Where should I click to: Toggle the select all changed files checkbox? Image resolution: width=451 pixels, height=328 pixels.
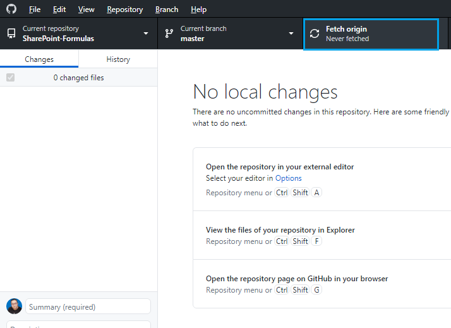click(x=10, y=78)
